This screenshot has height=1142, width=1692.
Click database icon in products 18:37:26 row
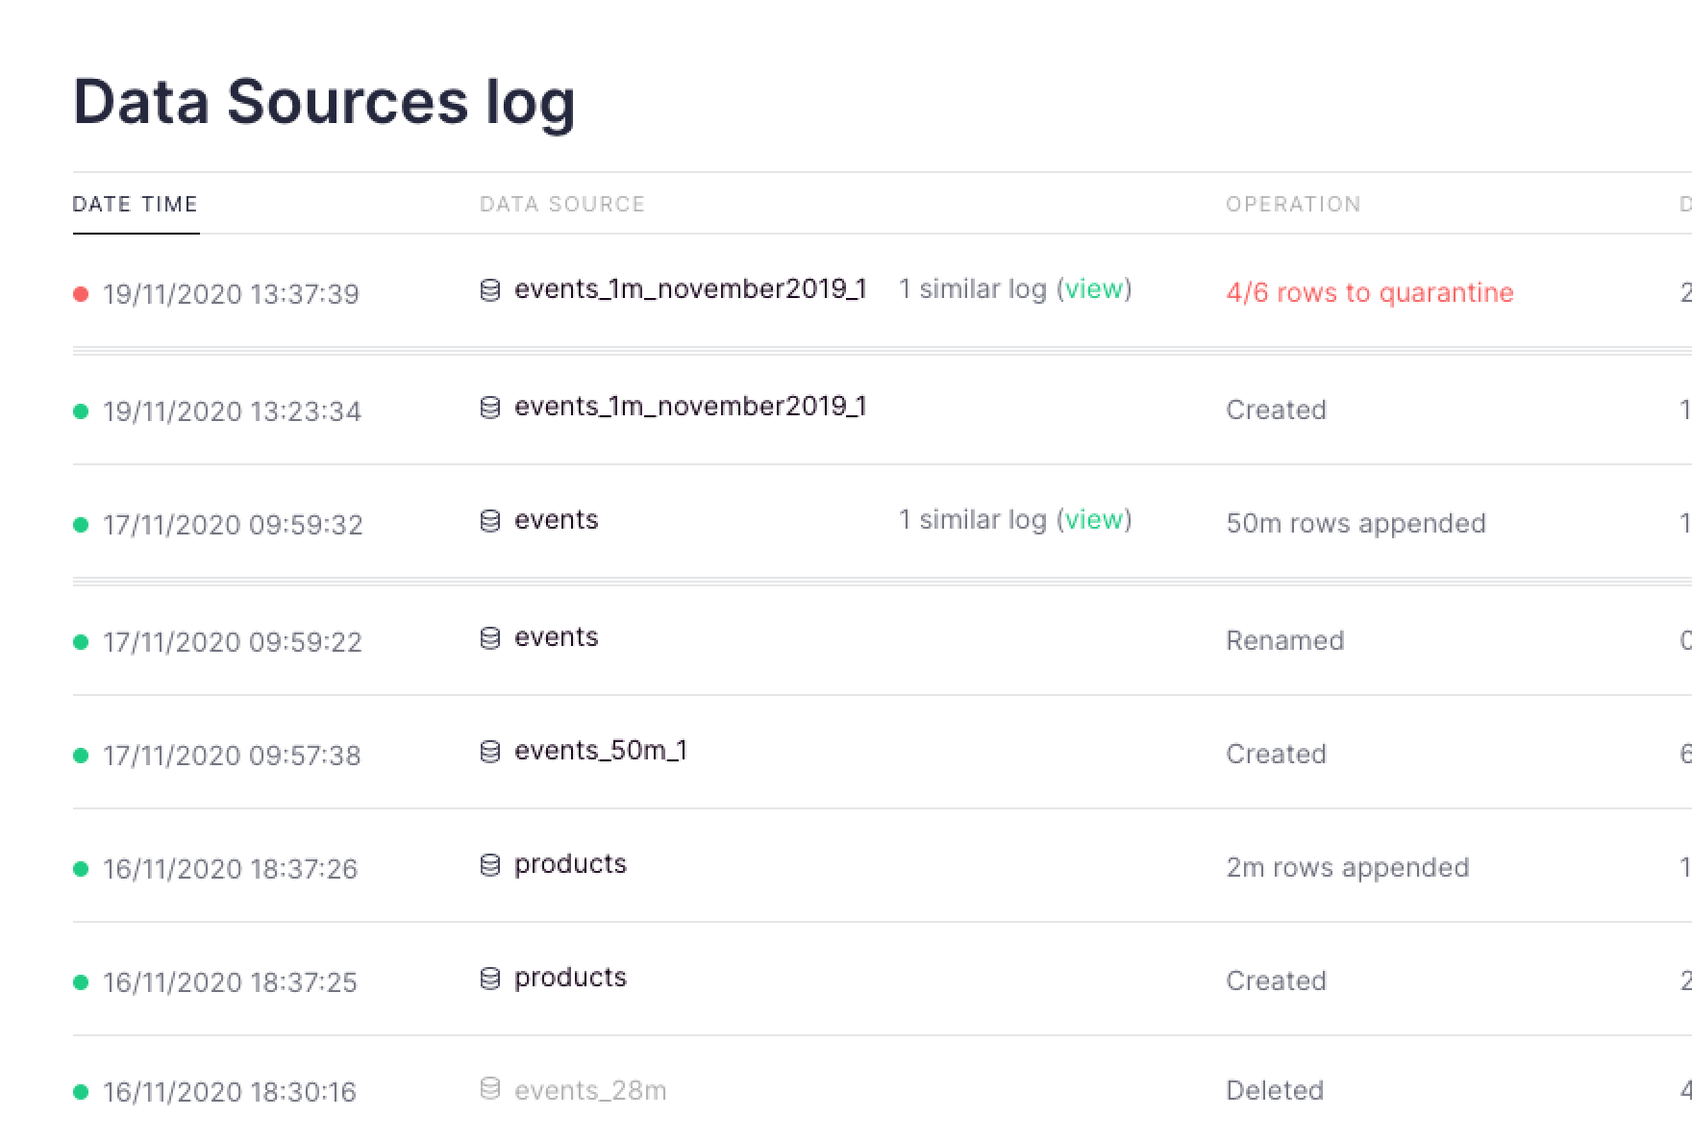click(x=490, y=865)
